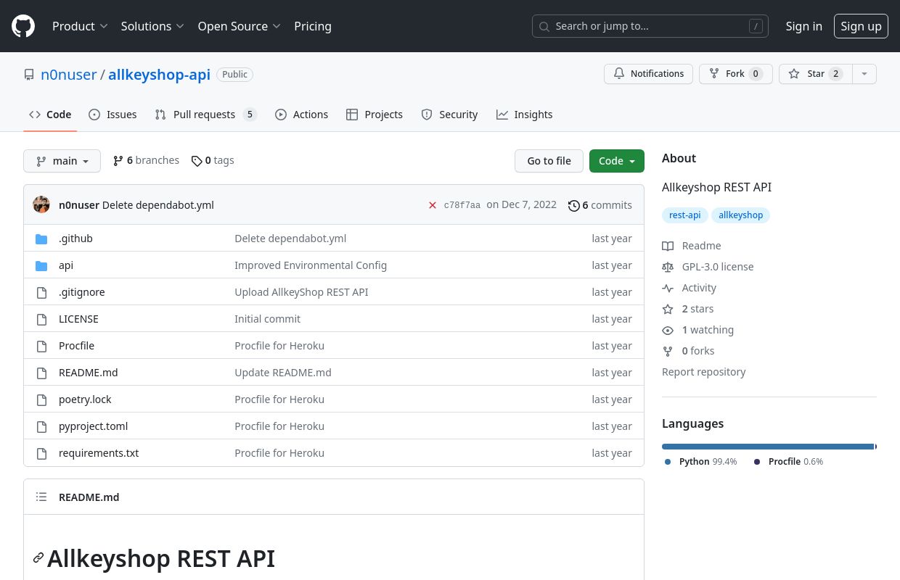Switch to the Projects tab
Viewport: 900px width, 580px height.
tap(375, 115)
